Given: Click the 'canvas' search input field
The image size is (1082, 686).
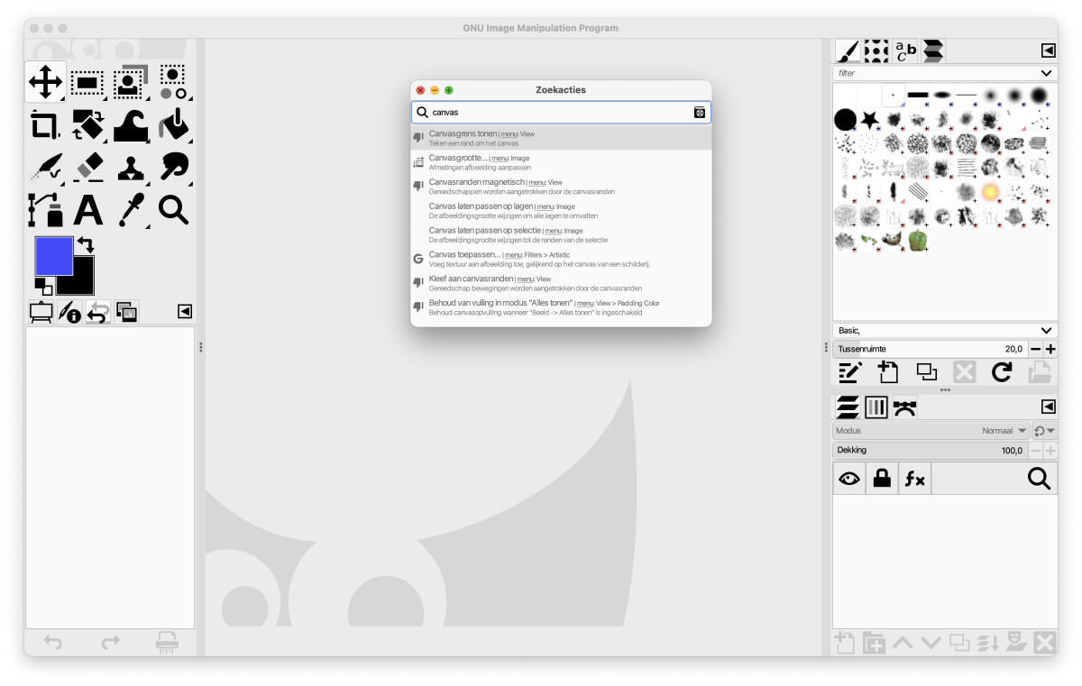Looking at the screenshot, I should pyautogui.click(x=555, y=113).
